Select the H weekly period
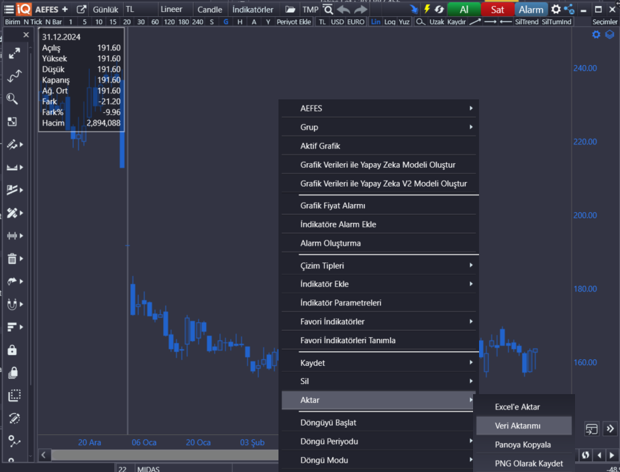The width and height of the screenshot is (620, 472). (240, 21)
